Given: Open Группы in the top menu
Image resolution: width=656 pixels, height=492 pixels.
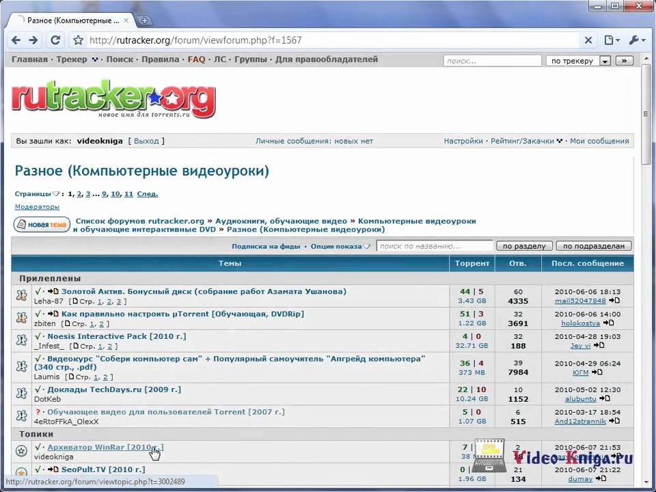Looking at the screenshot, I should 251,59.
